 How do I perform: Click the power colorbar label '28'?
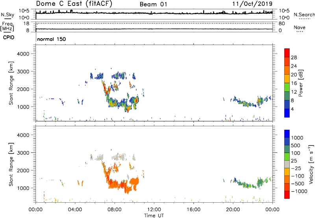[x=294, y=57]
